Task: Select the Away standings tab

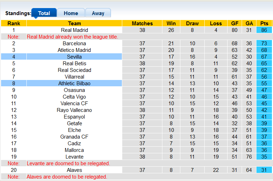Action: click(x=98, y=13)
